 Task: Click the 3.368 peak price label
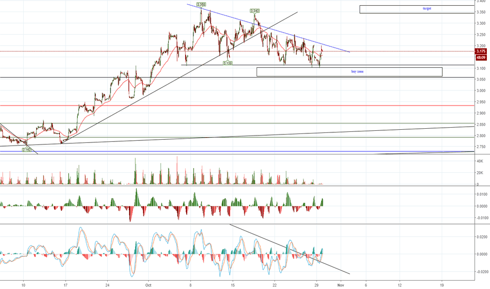tap(201, 4)
